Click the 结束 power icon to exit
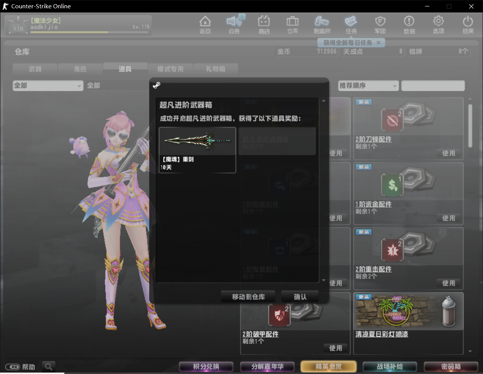The height and width of the screenshot is (374, 483). click(468, 25)
